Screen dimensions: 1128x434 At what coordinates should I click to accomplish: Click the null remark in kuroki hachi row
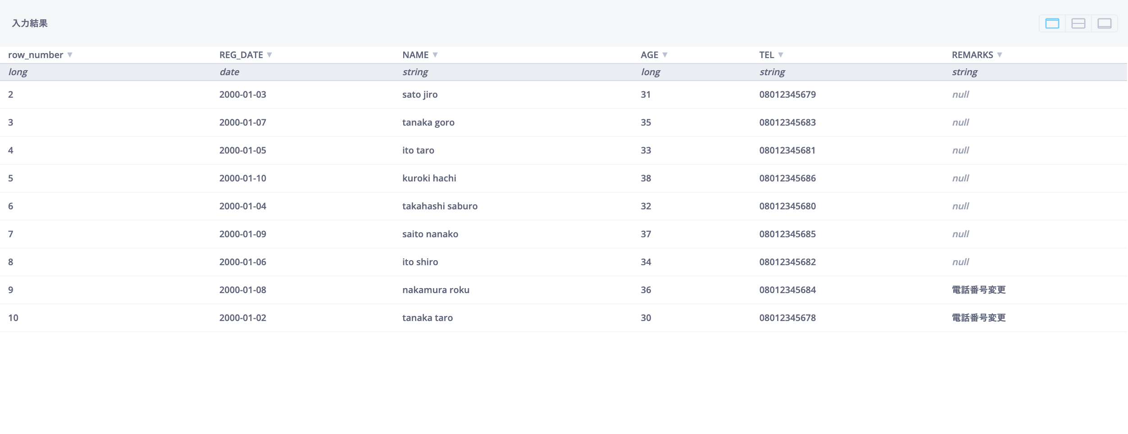960,178
